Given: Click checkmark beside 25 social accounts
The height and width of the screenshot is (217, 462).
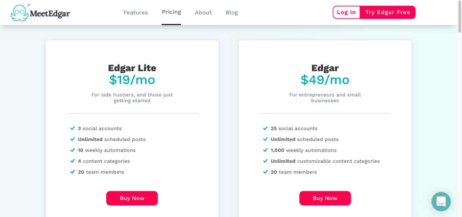Looking at the screenshot, I should 265,128.
